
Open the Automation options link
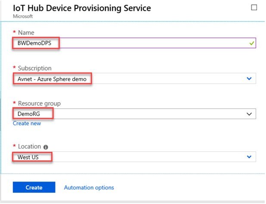89,188
